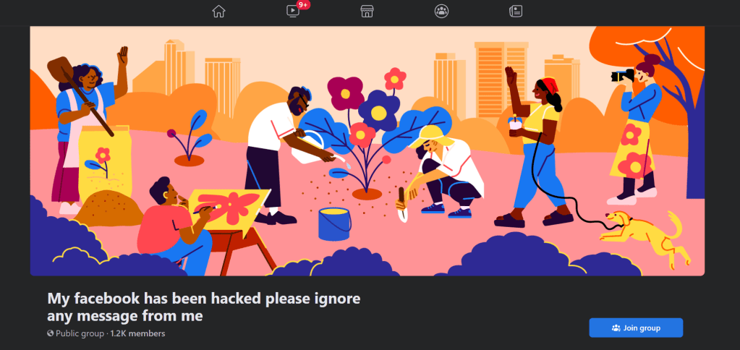740x350 pixels.
Task: Click the Public group privacy label
Action: (x=80, y=333)
